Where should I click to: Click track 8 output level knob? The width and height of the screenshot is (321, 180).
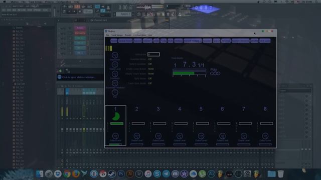[265, 136]
